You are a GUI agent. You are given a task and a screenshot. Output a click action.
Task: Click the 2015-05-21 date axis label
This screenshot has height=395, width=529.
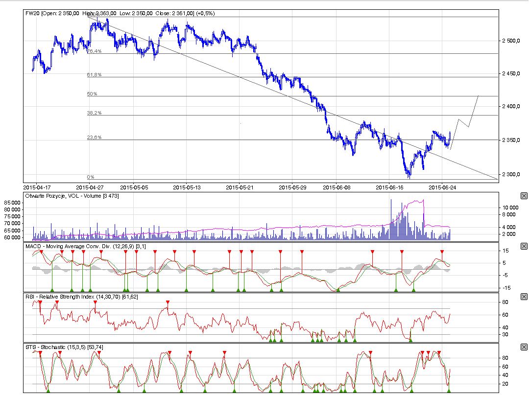click(x=240, y=186)
